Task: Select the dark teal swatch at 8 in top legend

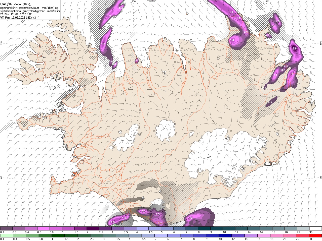Action: 204,229
